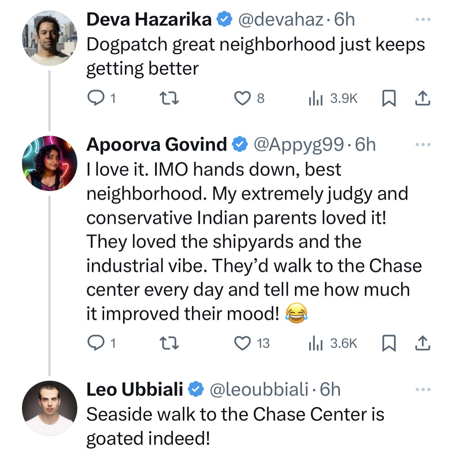Bookmark Deva Hazarika's tweet
This screenshot has height=459, width=455.
(389, 98)
